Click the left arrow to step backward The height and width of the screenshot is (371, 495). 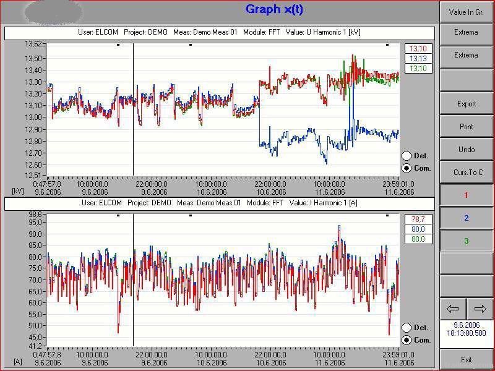tap(452, 308)
